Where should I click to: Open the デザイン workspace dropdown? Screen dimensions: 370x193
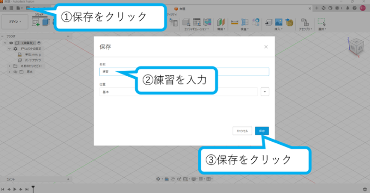15,22
